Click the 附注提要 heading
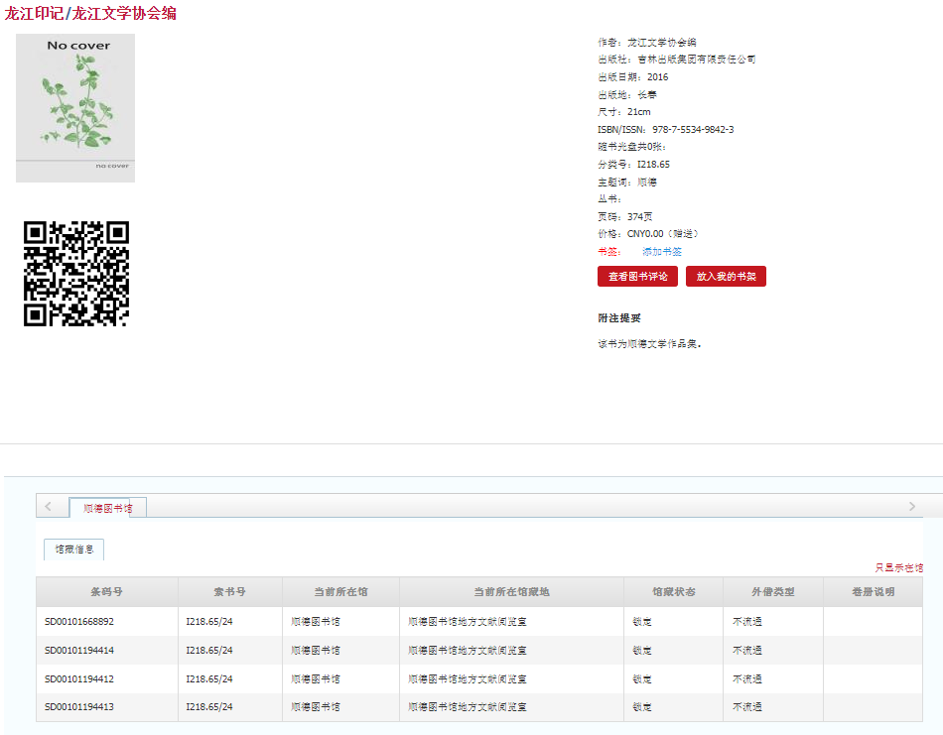This screenshot has height=735, width=943. pyautogui.click(x=618, y=318)
